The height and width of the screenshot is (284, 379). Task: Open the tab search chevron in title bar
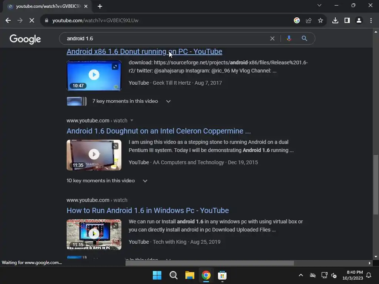[x=319, y=5]
